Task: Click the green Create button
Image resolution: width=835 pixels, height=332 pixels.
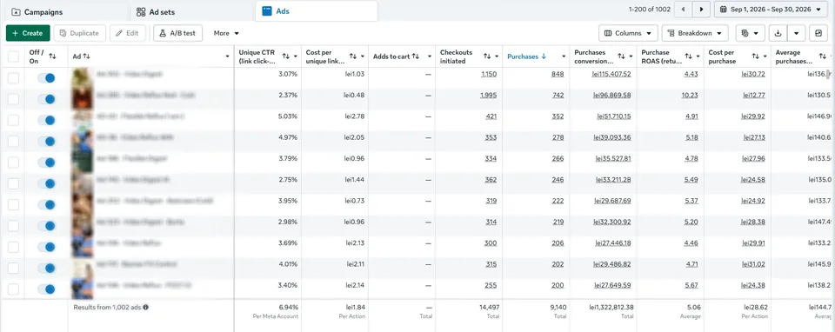Action: 28,33
